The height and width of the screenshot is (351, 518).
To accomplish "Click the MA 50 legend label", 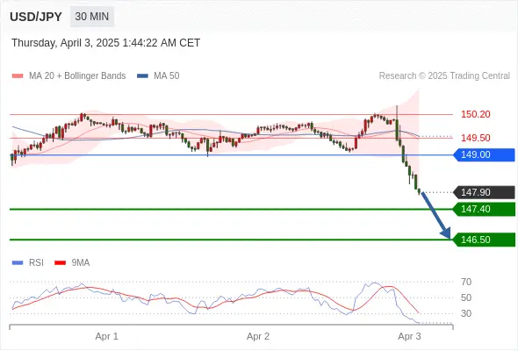I will pos(167,76).
